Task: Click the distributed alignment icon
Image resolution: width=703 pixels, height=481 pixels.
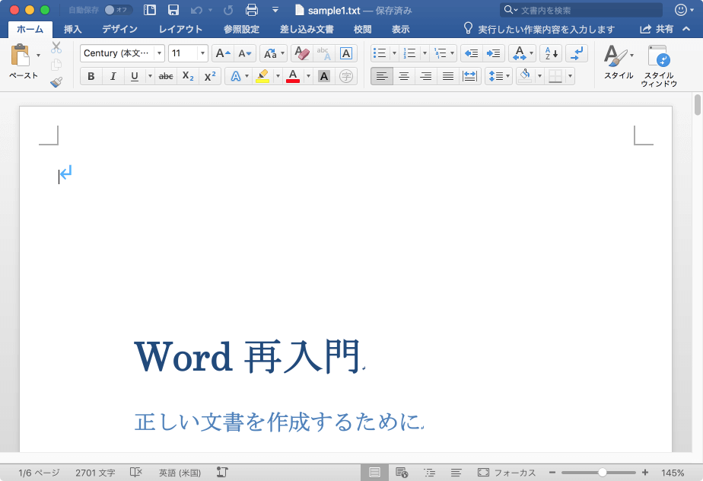Action: [469, 76]
